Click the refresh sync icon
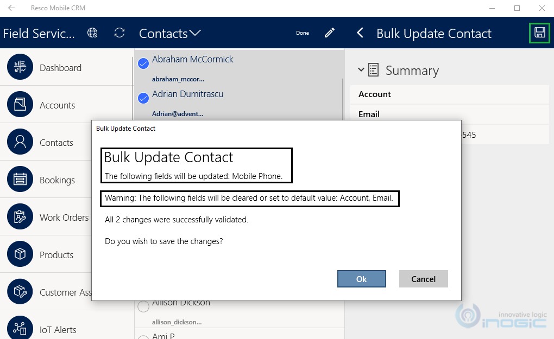 point(119,33)
